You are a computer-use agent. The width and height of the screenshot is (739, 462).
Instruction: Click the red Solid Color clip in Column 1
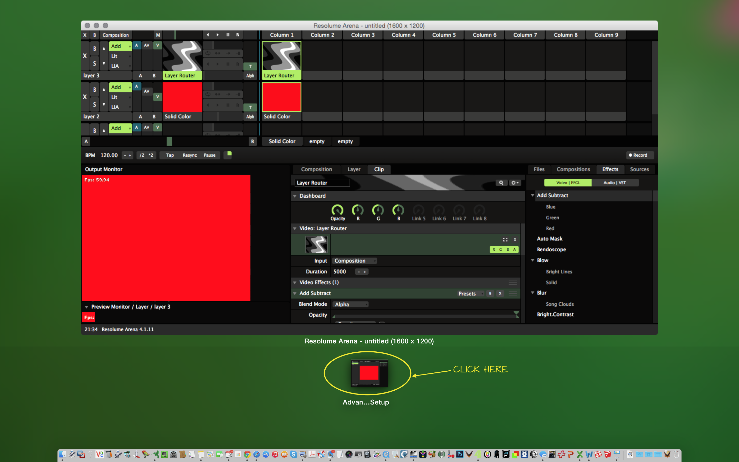(x=281, y=97)
